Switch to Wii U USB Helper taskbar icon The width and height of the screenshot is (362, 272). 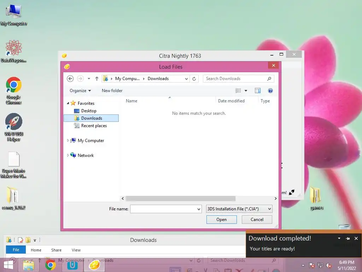(x=72, y=265)
